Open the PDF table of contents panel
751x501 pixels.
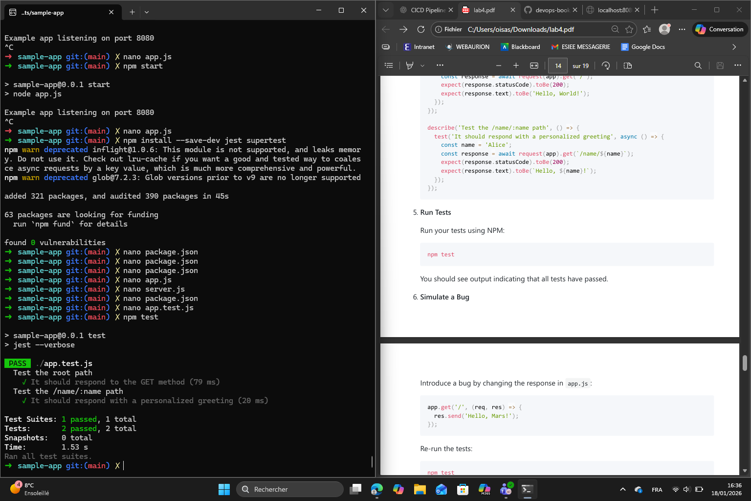click(x=389, y=66)
